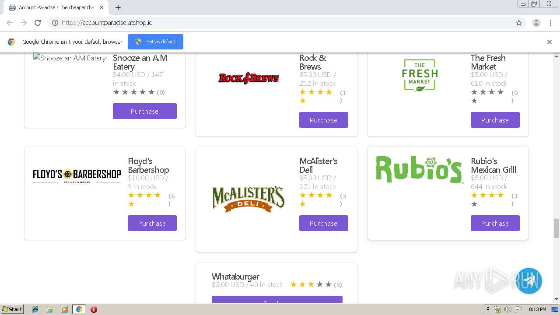Click the Rock & Brews title text
The width and height of the screenshot is (560, 315).
click(x=313, y=62)
